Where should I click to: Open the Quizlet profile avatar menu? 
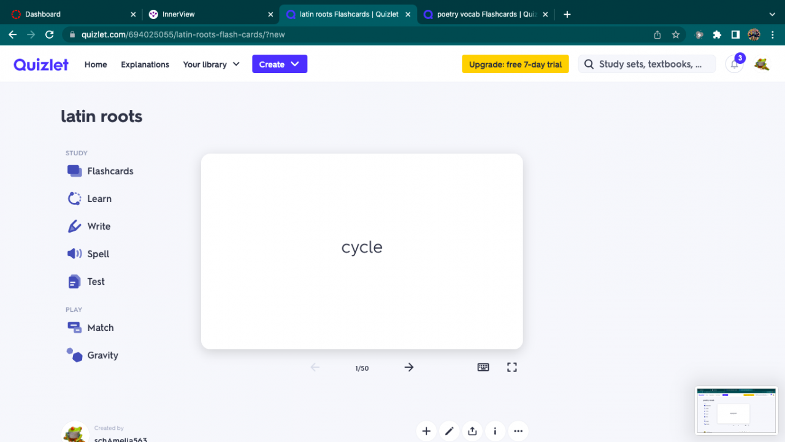pos(762,64)
